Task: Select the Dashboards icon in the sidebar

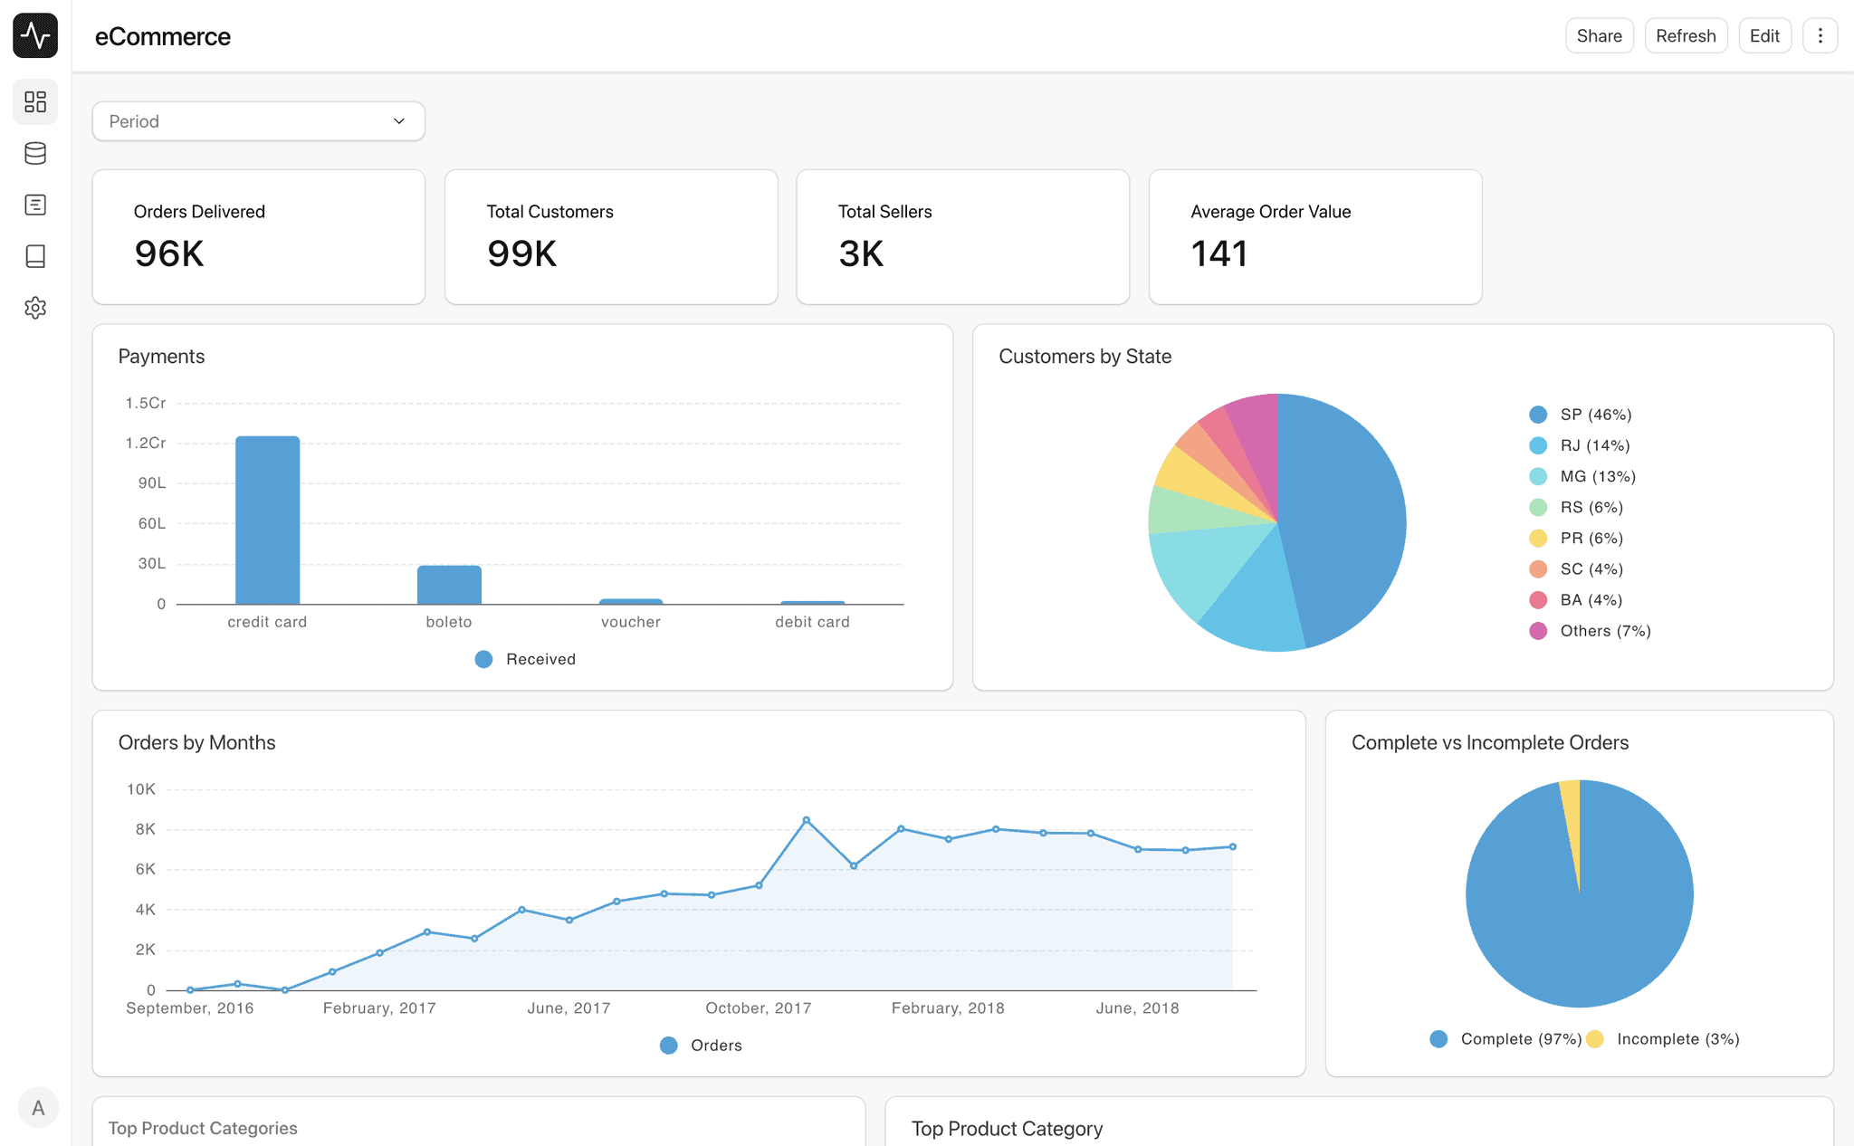Action: pos(35,101)
